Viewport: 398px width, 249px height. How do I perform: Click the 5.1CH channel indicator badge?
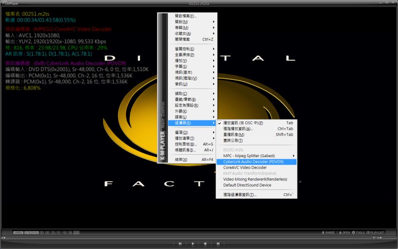[35, 232]
